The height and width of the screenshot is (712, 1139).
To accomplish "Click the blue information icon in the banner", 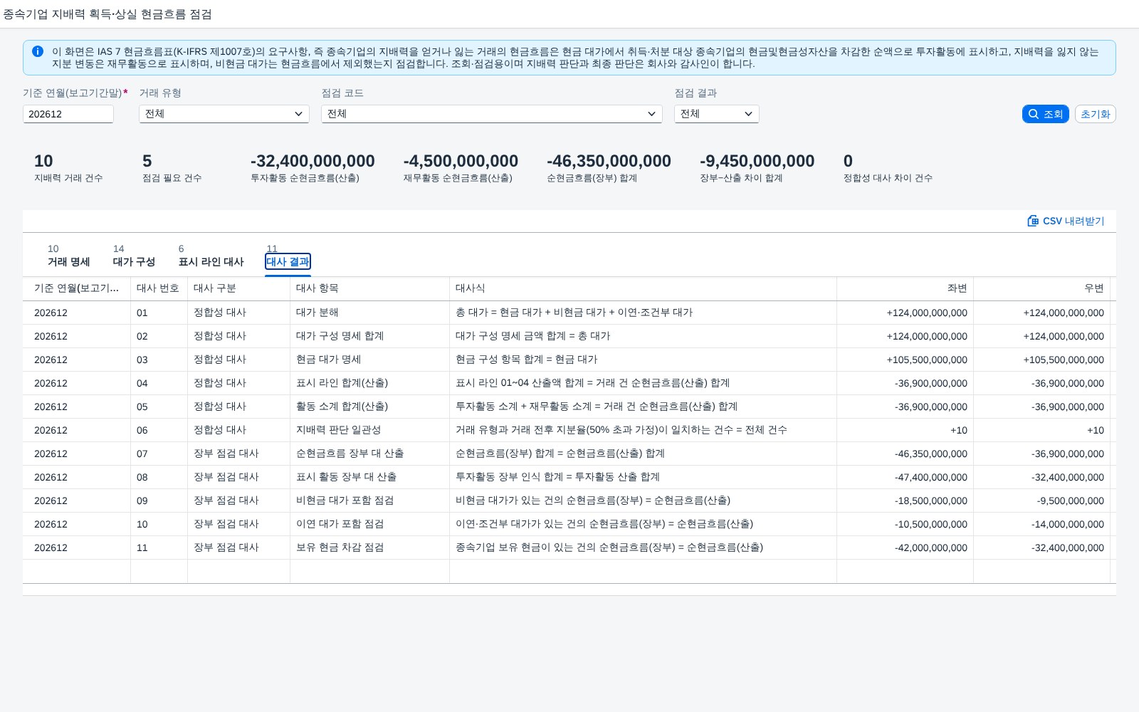I will [x=38, y=51].
